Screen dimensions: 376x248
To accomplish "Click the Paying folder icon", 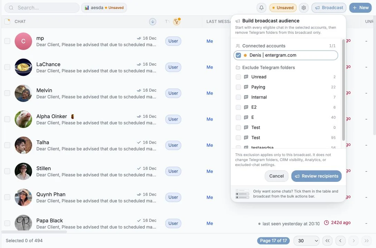I will (x=246, y=87).
